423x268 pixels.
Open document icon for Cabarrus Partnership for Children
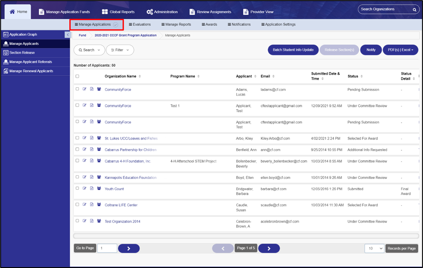[x=92, y=149]
